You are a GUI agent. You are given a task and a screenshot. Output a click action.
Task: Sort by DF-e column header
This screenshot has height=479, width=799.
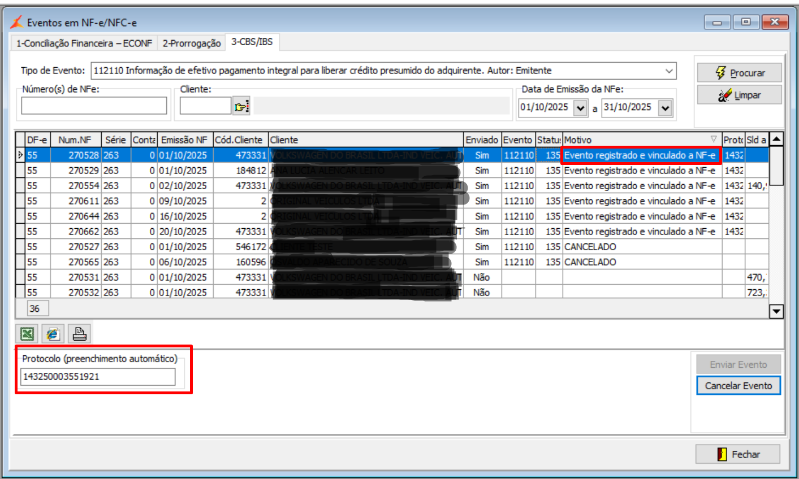click(37, 140)
